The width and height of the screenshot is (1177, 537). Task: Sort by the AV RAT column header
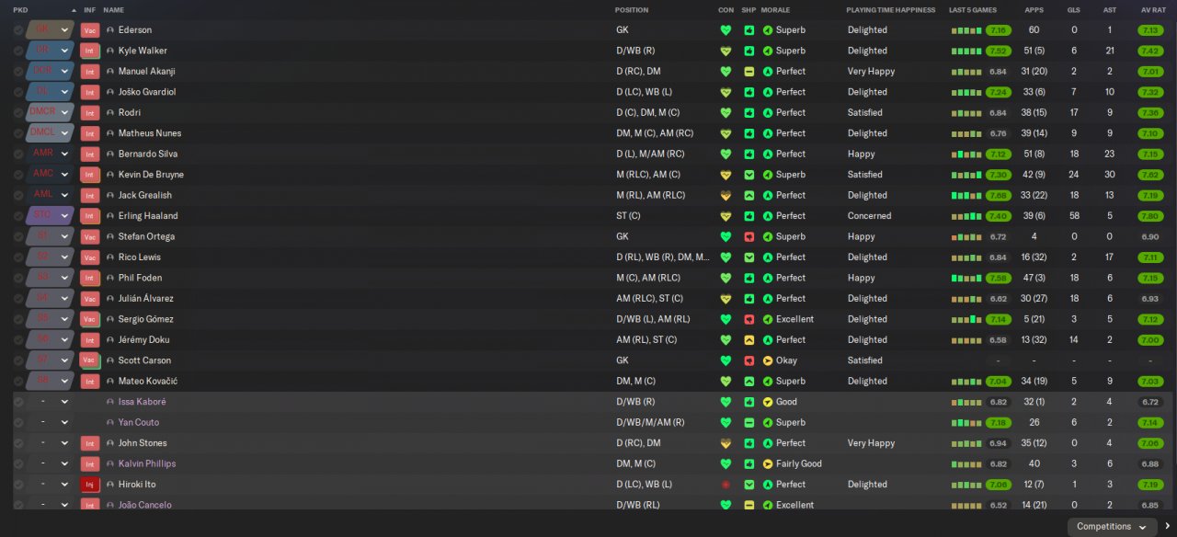pyautogui.click(x=1153, y=10)
